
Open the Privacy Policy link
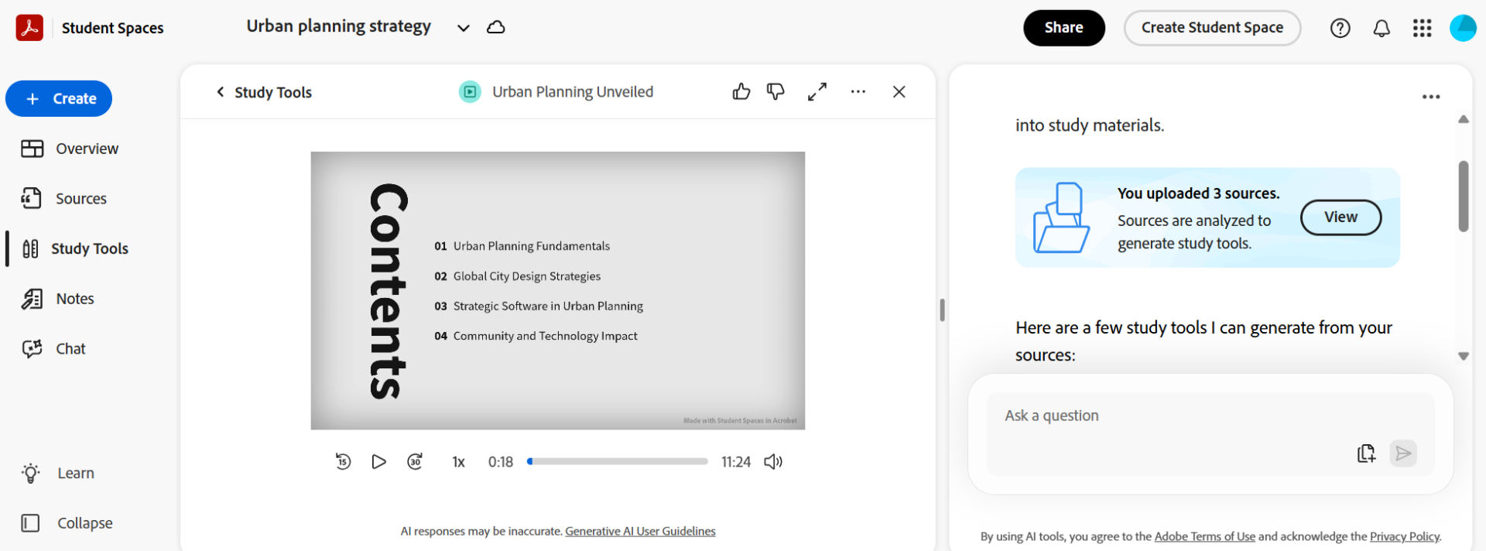(1404, 536)
